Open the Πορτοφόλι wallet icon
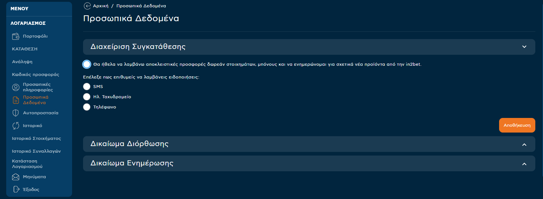 pos(16,36)
